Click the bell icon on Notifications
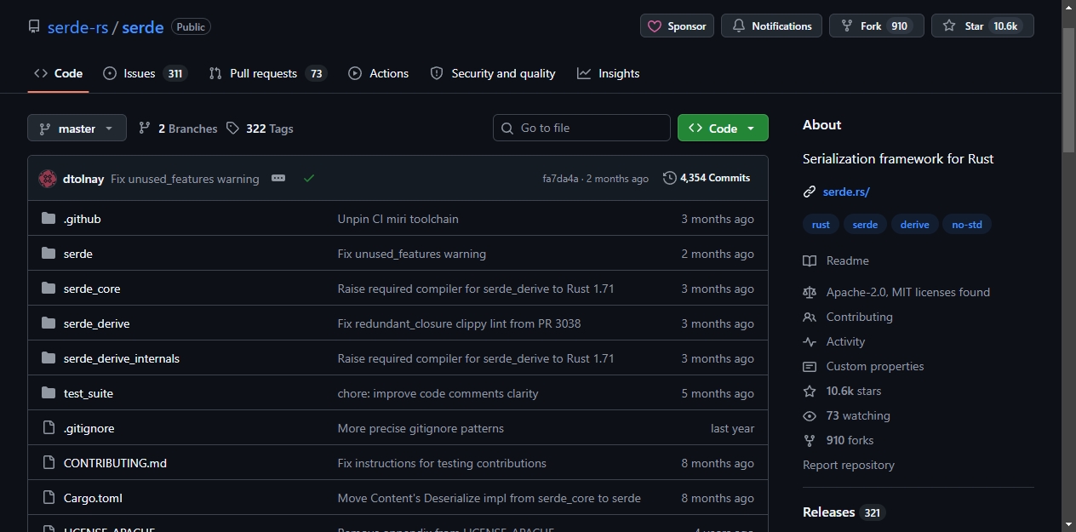 click(739, 26)
